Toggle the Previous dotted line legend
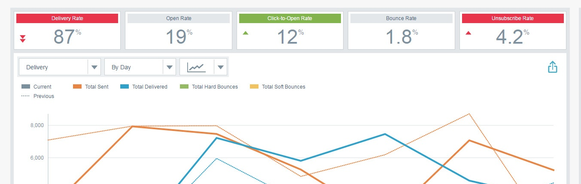The image size is (581, 184). click(38, 96)
